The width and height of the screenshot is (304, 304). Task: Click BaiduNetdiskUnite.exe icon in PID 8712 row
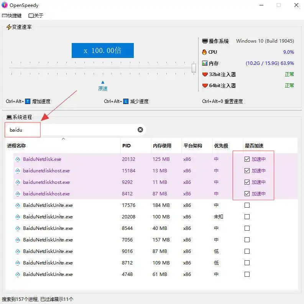(x=18, y=263)
